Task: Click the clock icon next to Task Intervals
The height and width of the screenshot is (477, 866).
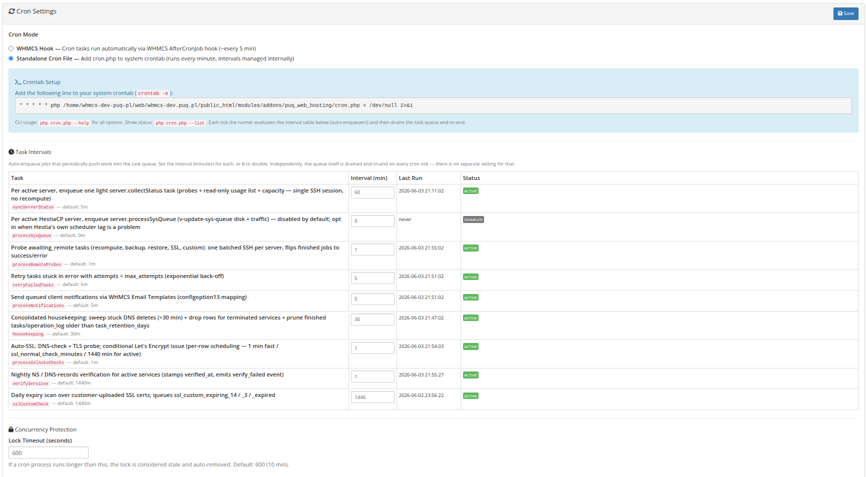Action: coord(12,152)
